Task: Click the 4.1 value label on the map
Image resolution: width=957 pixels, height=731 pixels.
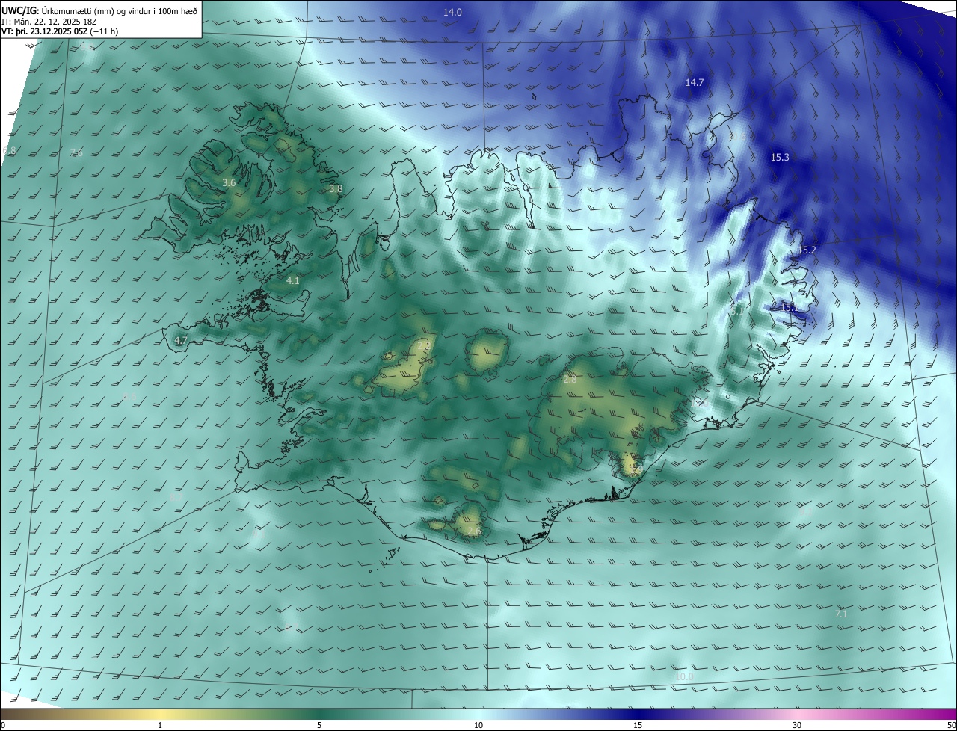Action: [x=293, y=281]
